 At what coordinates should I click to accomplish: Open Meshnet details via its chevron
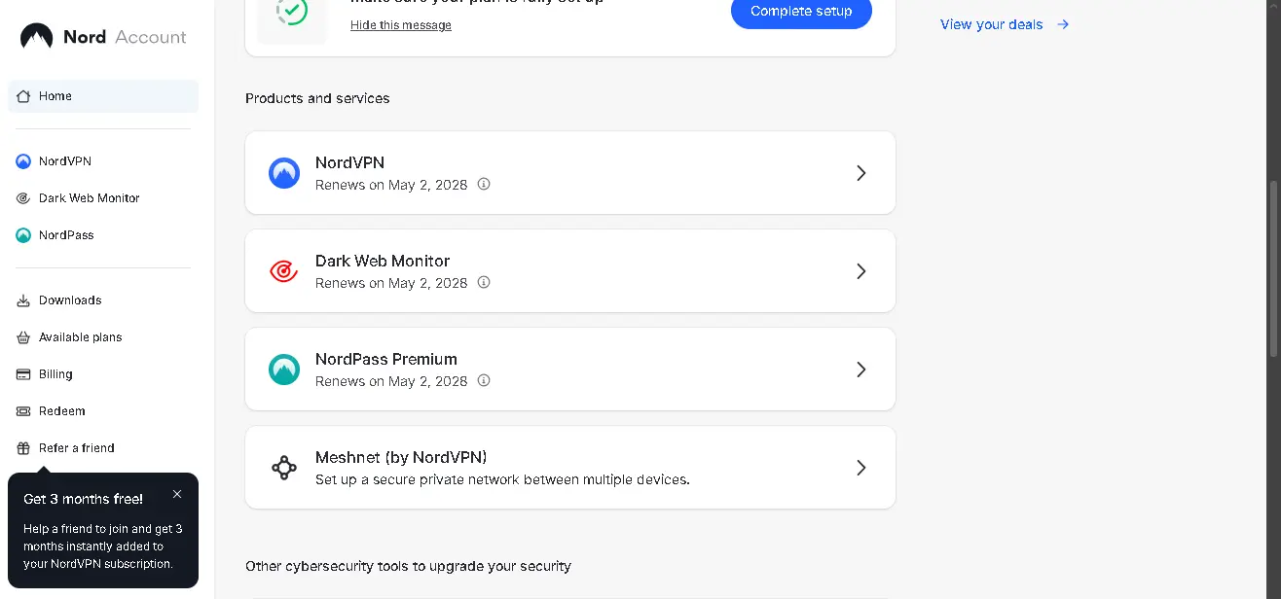tap(860, 468)
